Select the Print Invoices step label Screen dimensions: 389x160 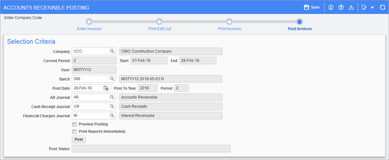[x=229, y=29]
